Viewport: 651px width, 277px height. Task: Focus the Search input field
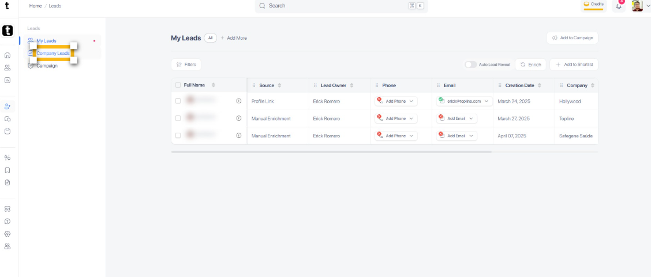tap(341, 6)
